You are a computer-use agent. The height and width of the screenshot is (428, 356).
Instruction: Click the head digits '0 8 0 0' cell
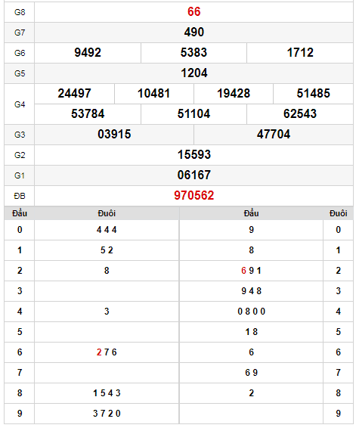click(251, 312)
